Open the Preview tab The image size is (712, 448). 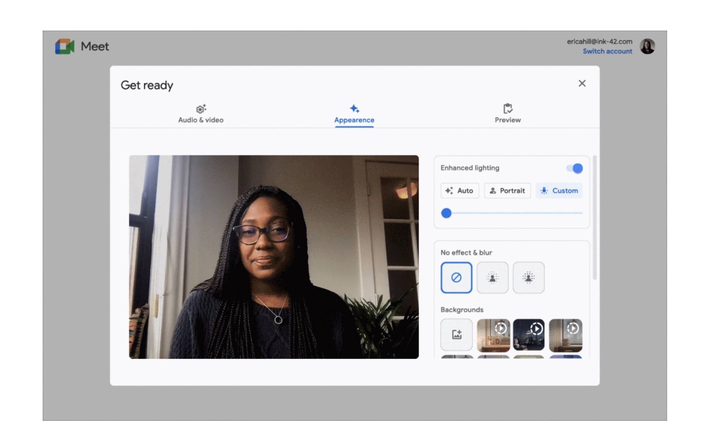coord(507,114)
